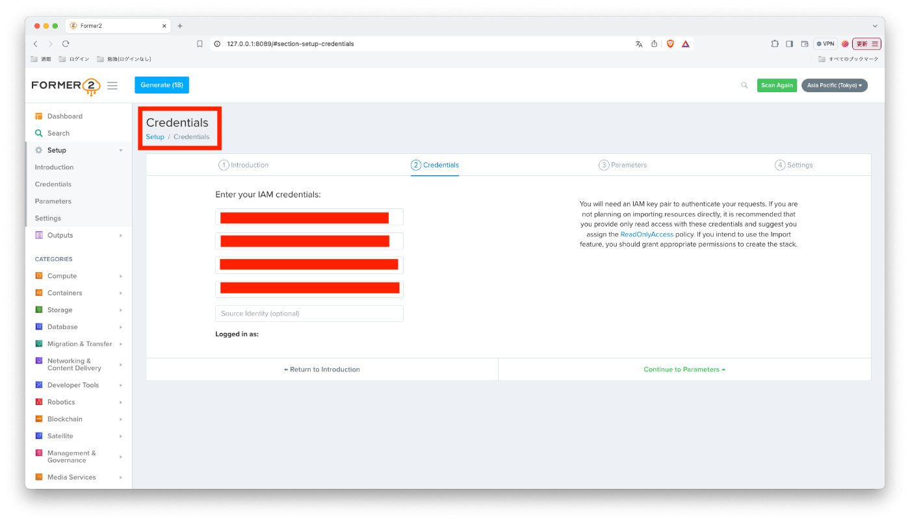Click the browser back arrow
The width and height of the screenshot is (910, 522).
(x=35, y=43)
